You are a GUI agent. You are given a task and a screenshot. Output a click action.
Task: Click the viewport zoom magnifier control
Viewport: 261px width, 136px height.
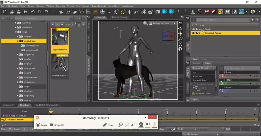[x=180, y=39]
